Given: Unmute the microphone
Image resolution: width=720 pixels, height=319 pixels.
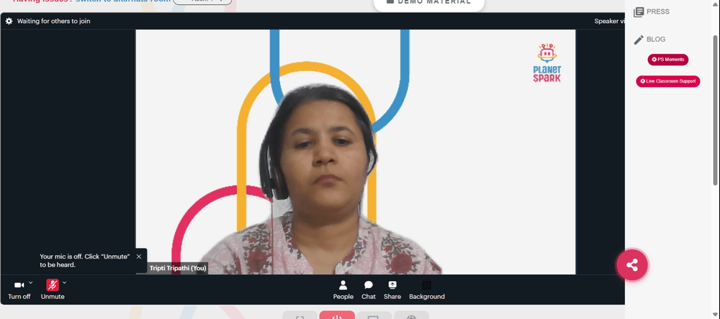Looking at the screenshot, I should [x=53, y=290].
